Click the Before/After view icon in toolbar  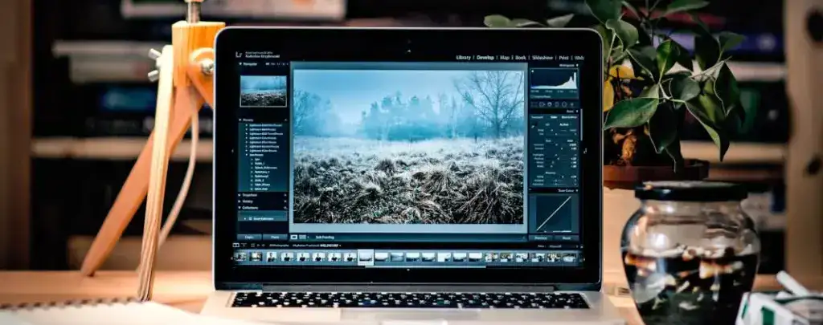303,238
